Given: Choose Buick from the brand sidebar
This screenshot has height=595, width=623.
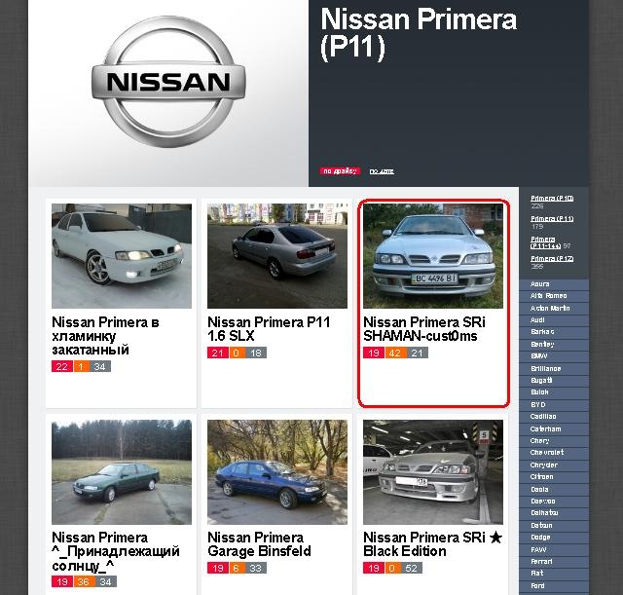Looking at the screenshot, I should (x=539, y=392).
